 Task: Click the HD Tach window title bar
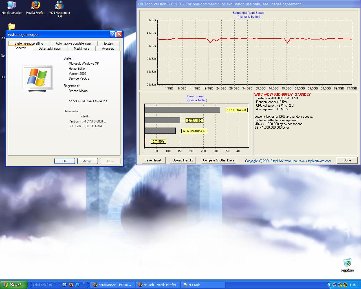248,4
